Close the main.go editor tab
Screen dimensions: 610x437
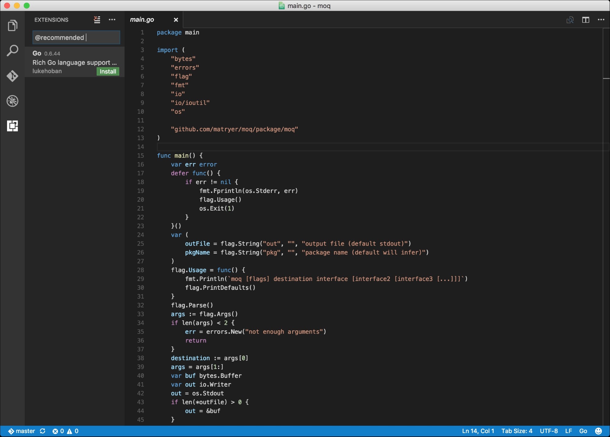[176, 20]
